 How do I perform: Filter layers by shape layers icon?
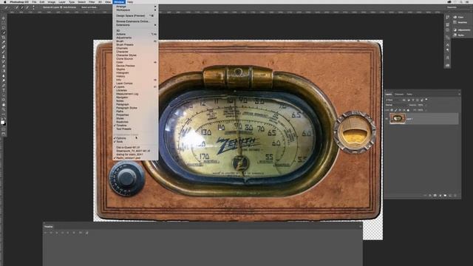[418, 100]
